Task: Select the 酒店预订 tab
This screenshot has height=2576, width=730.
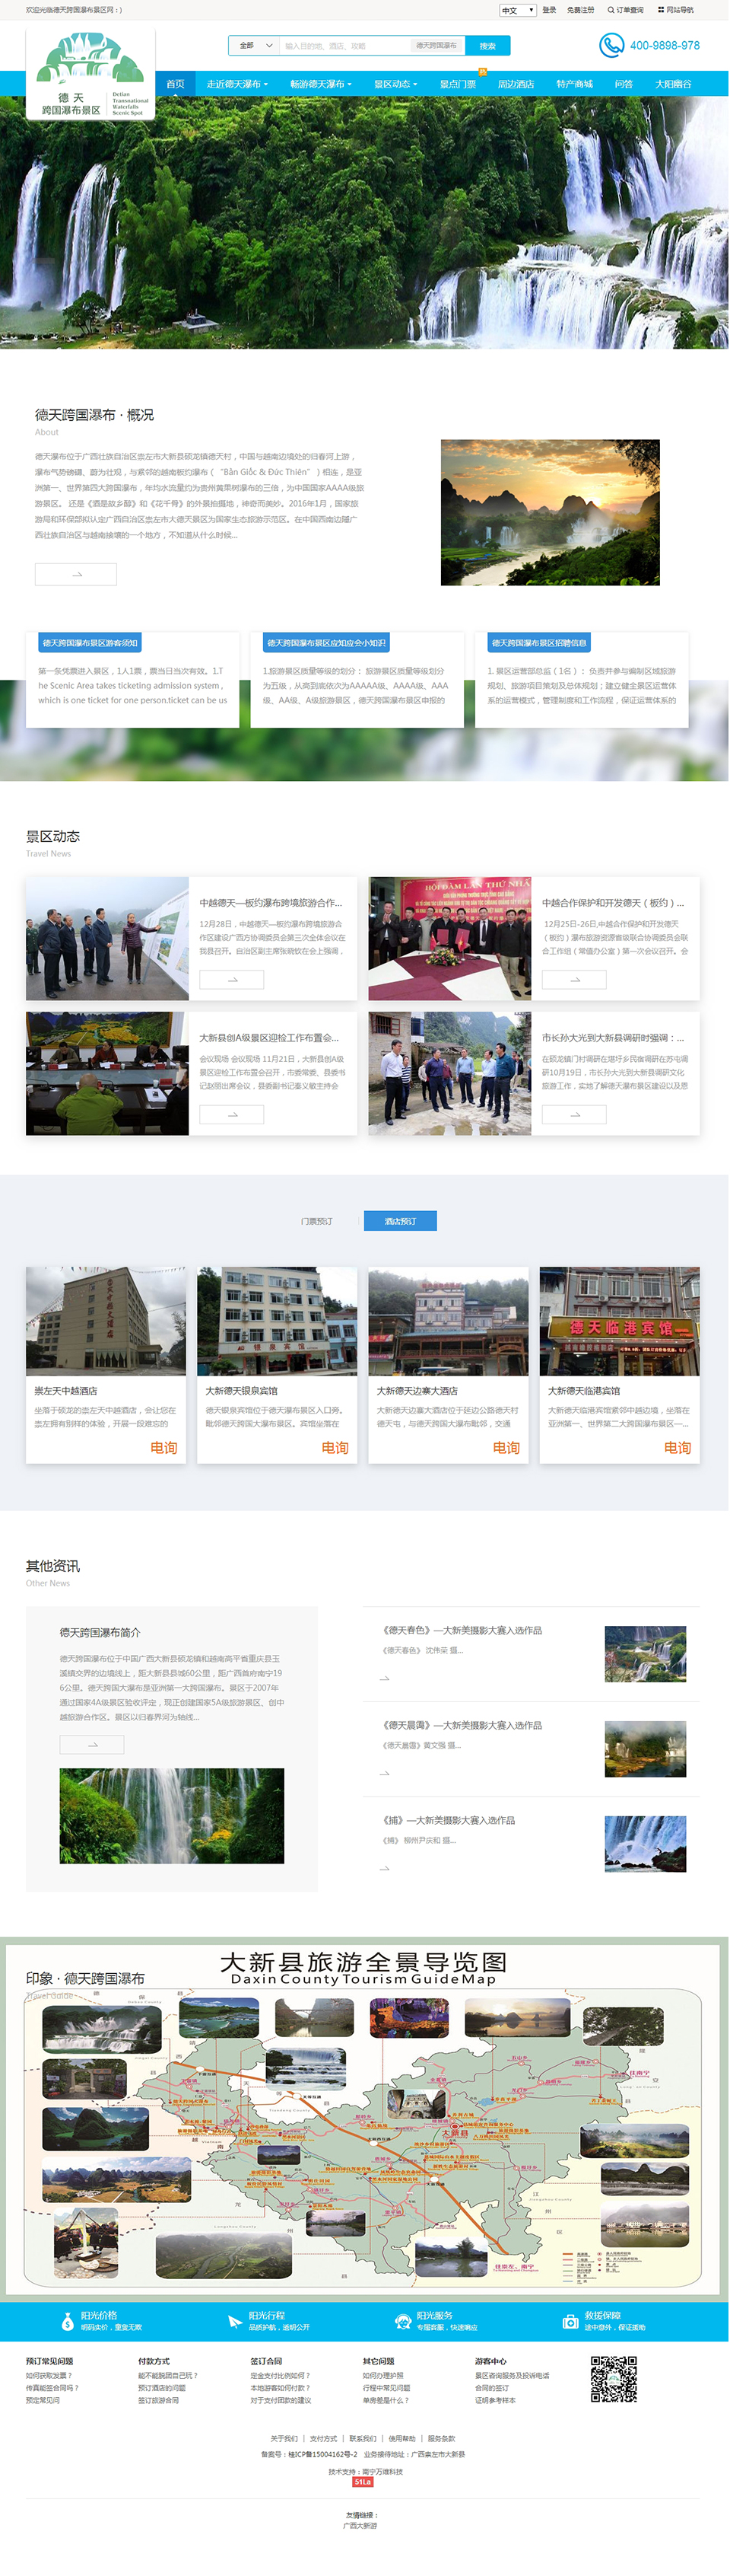Action: 399,1221
